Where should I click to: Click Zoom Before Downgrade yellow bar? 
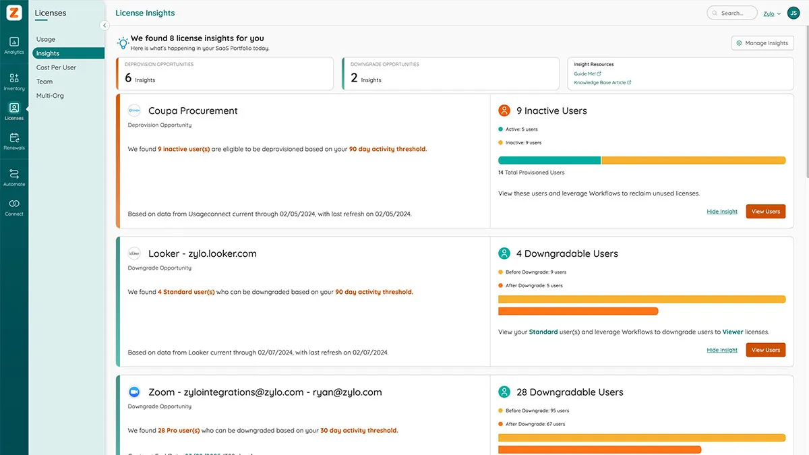(x=642, y=437)
